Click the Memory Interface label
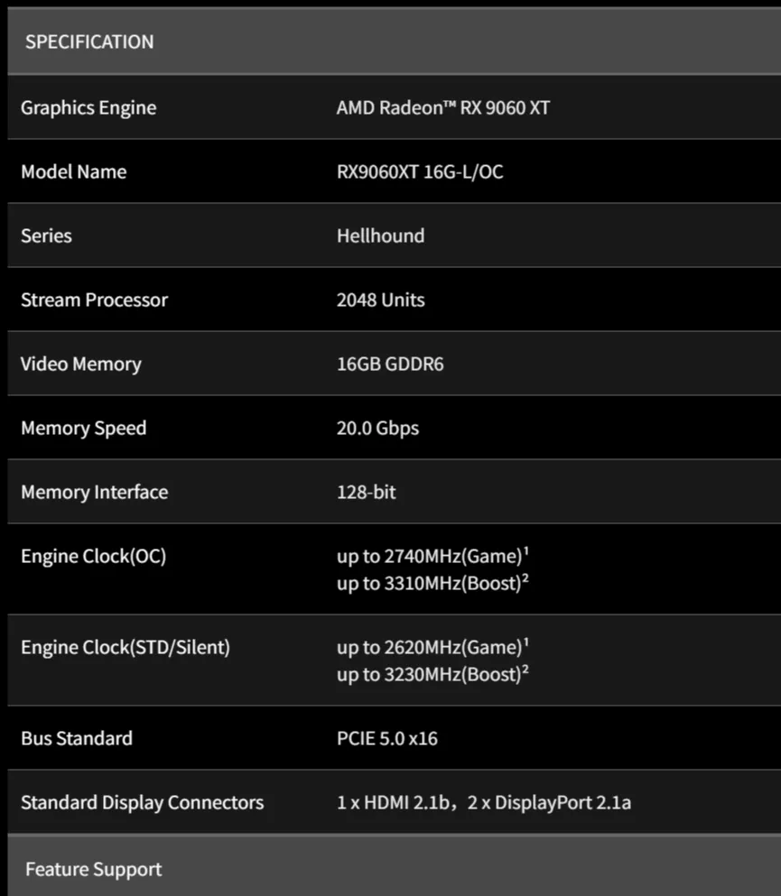This screenshot has width=781, height=896. (94, 492)
